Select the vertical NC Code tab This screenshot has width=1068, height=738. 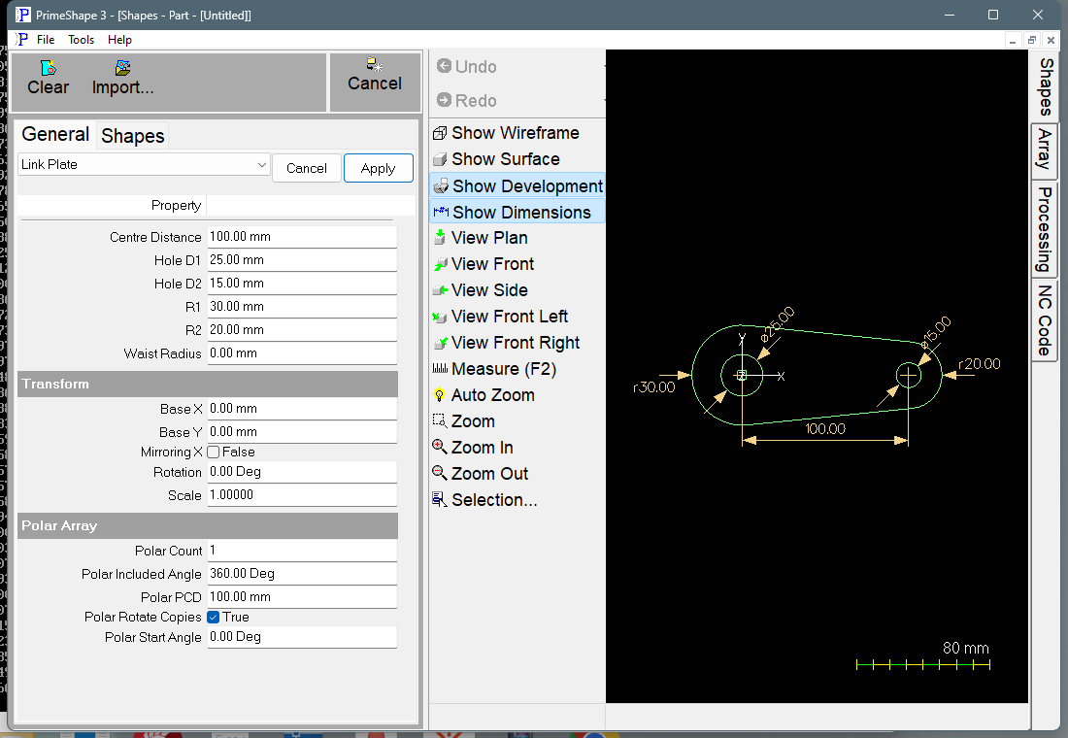click(x=1045, y=320)
